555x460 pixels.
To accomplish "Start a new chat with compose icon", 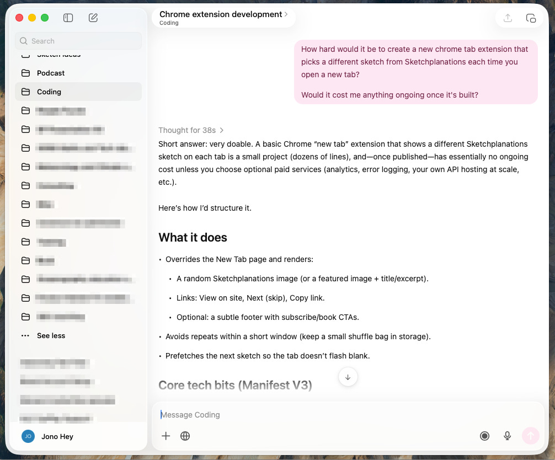I will 93,18.
